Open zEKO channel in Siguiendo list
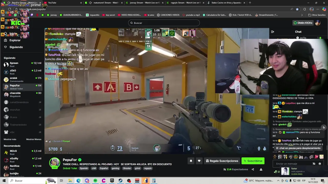This screenshot has width=328, height=184. click(22, 72)
